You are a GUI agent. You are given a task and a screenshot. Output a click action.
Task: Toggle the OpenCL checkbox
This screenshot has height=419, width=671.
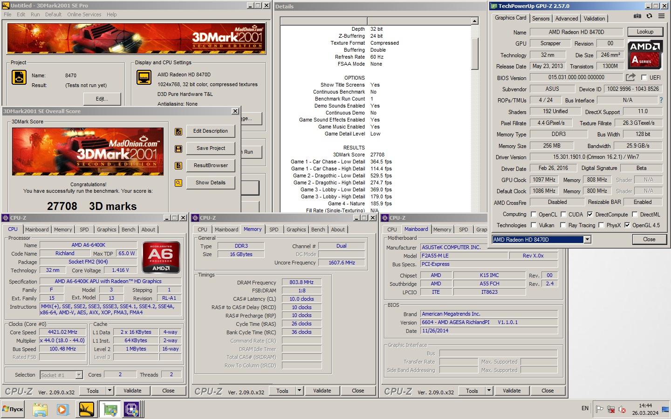[x=534, y=215]
